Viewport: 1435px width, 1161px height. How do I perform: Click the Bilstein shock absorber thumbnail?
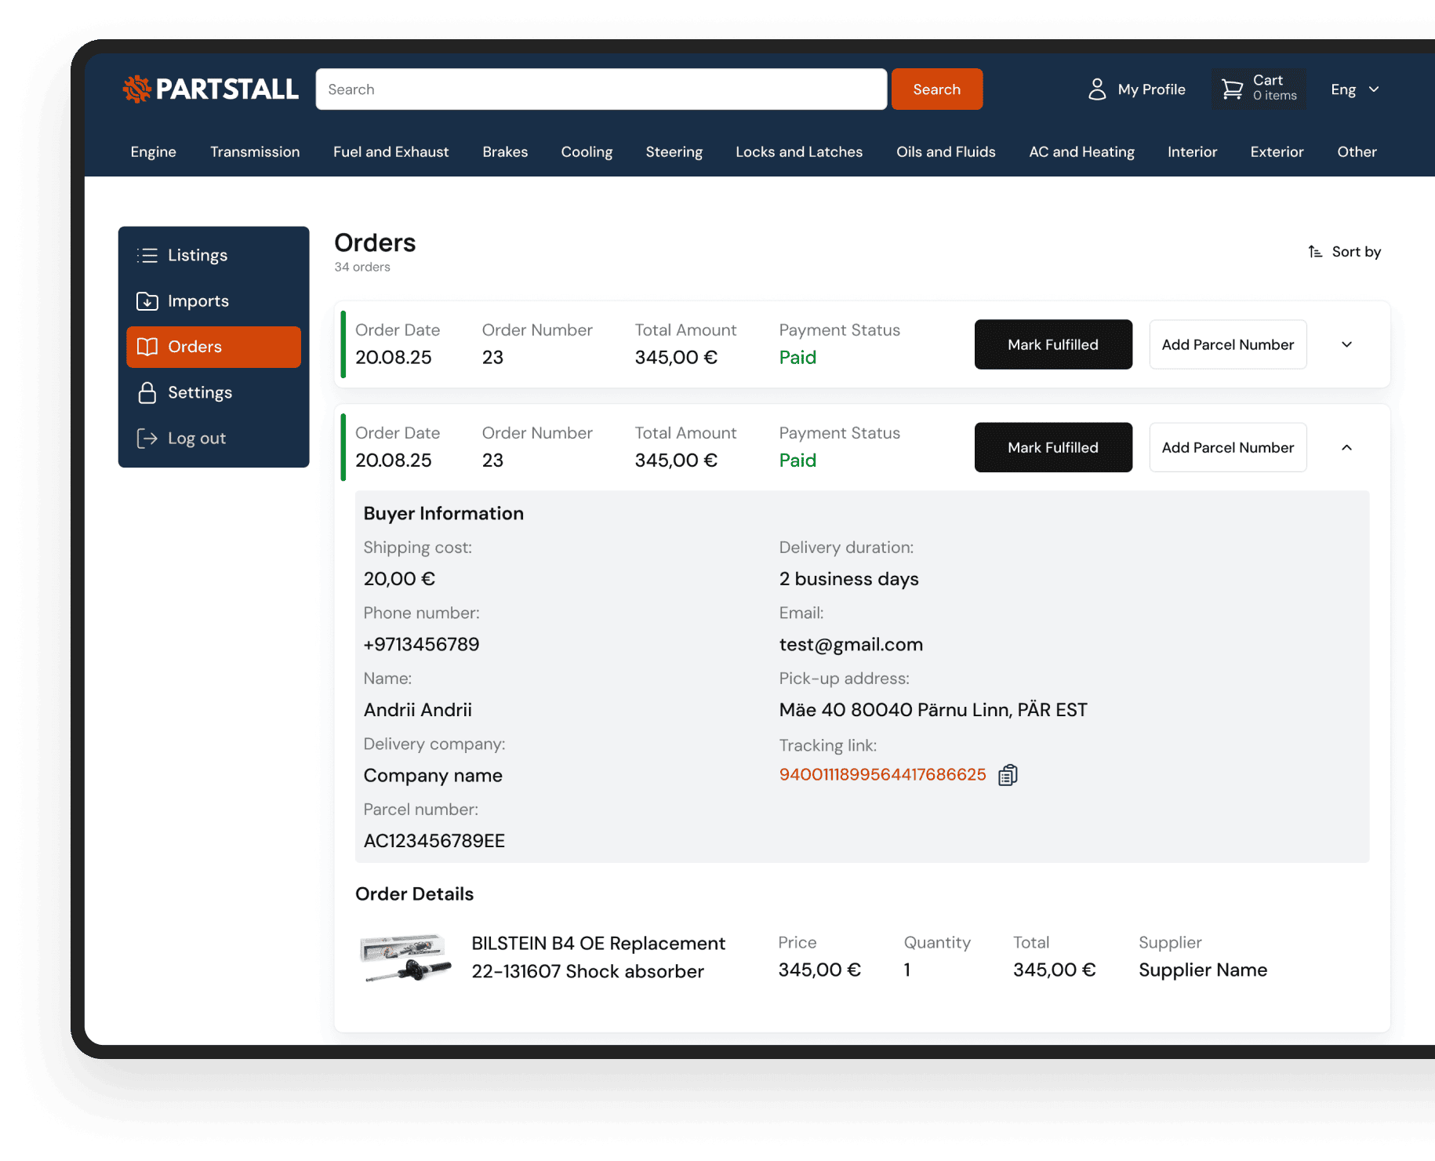[406, 957]
